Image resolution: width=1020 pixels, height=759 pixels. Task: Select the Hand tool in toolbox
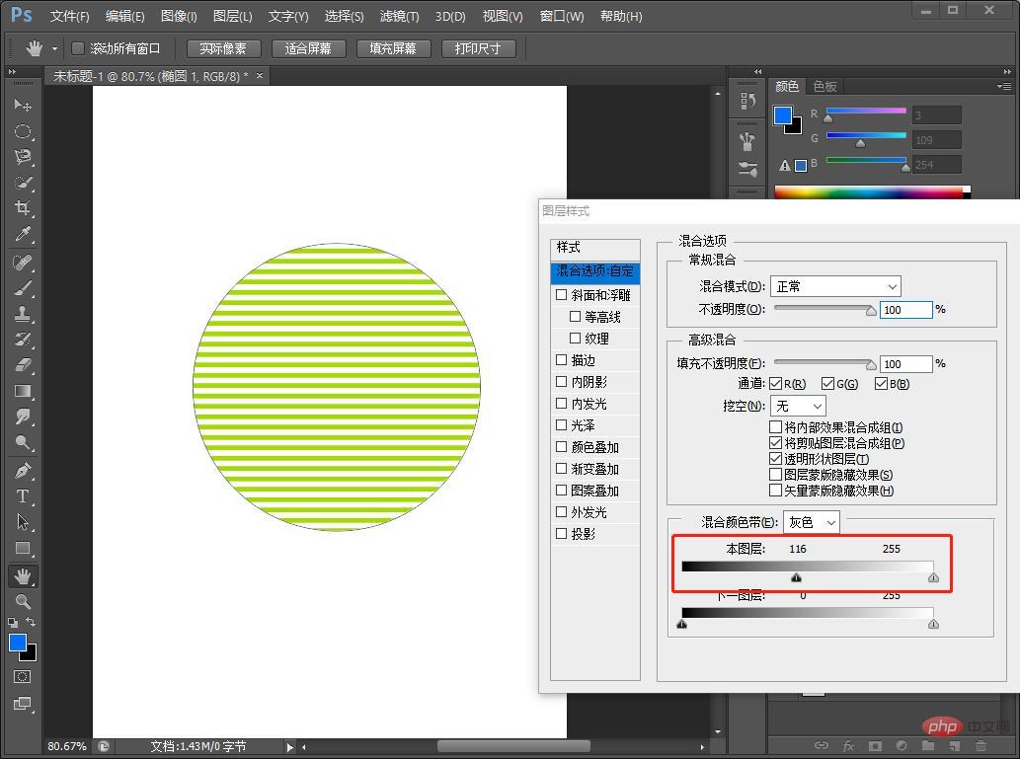[22, 576]
